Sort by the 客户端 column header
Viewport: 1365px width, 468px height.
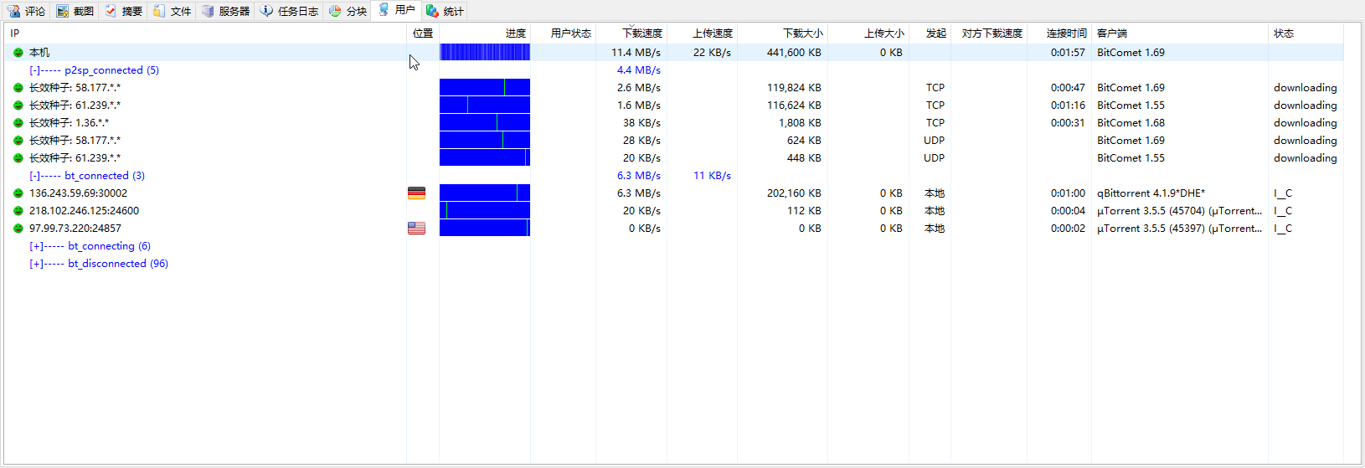click(1180, 33)
